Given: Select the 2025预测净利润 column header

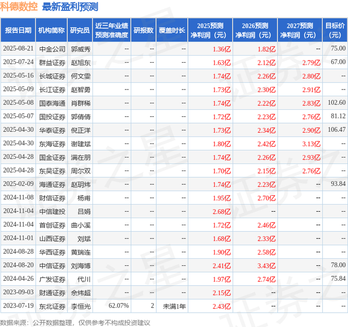Looking at the screenshot, I should tap(210, 30).
